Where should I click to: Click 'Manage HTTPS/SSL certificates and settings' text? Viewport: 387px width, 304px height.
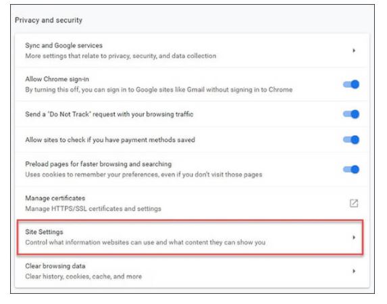point(93,209)
